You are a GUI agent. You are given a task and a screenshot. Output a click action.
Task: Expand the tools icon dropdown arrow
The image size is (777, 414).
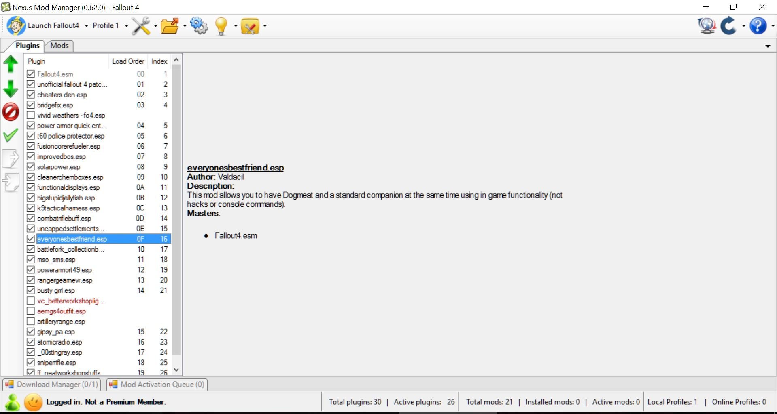coord(155,26)
